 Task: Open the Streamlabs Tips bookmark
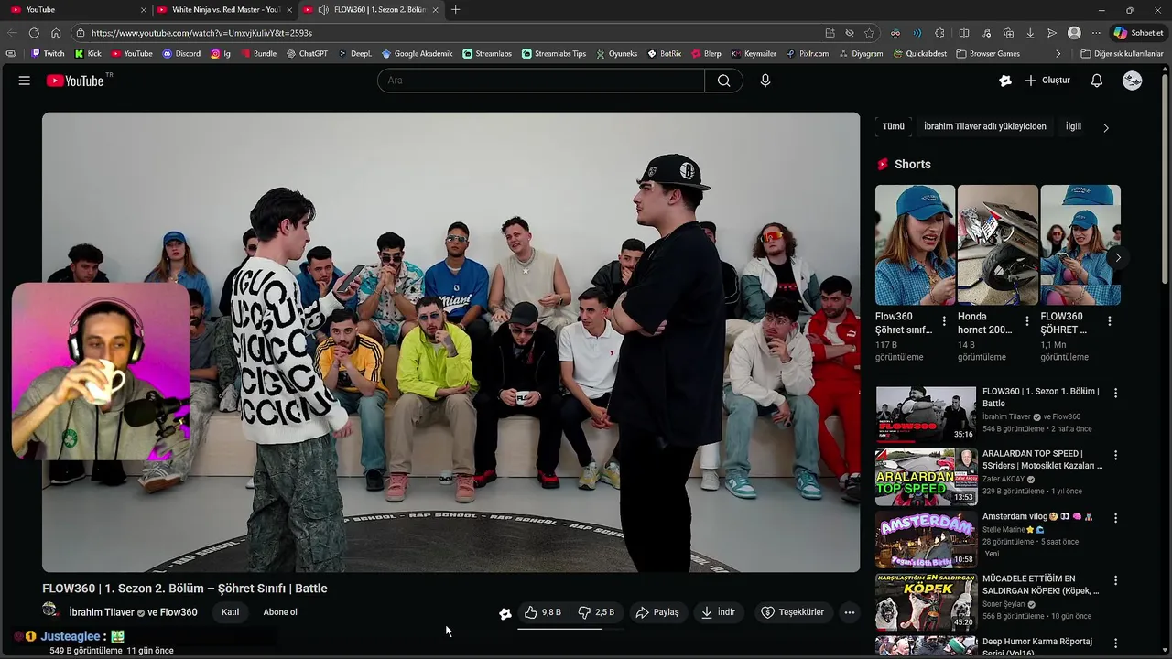pos(554,54)
